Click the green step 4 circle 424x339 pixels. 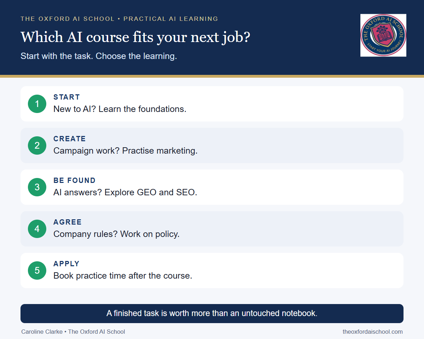(x=37, y=229)
